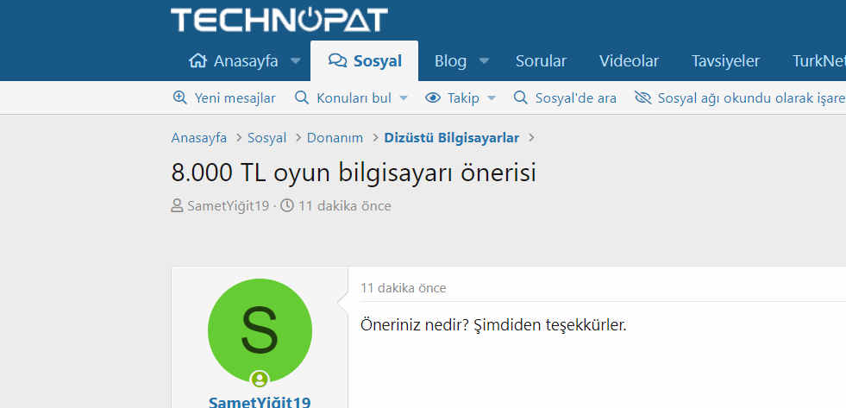Image resolution: width=846 pixels, height=408 pixels.
Task: Open the green S avatar profile
Action: click(260, 330)
